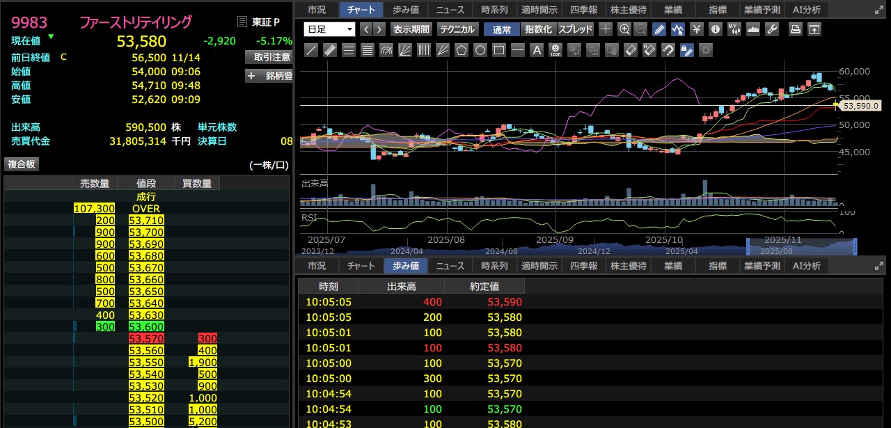Click the yen symbol icon
The image size is (891, 428).
tap(697, 29)
